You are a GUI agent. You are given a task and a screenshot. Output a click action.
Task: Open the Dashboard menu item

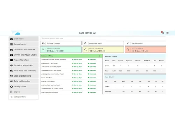23,39
